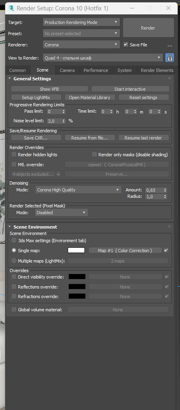Open the Save File browse ellipsis
Image resolution: width=180 pixels, height=410 pixels.
(x=170, y=45)
